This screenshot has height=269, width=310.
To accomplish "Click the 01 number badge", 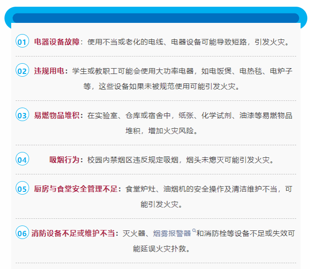I will point(22,42).
